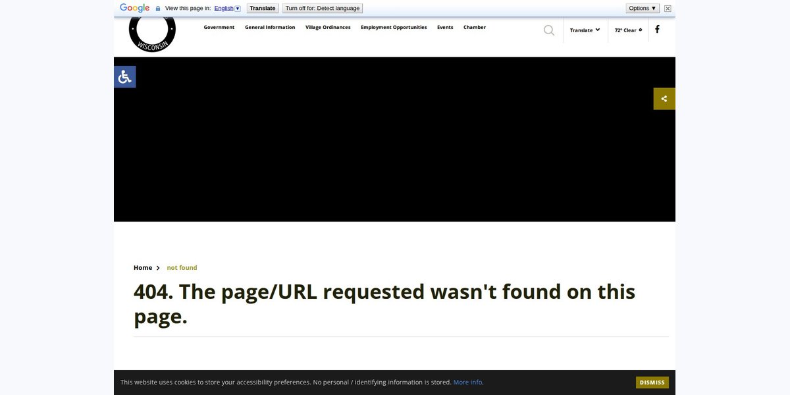Open the General Information menu
Screen dimensions: 790x395
point(270,27)
